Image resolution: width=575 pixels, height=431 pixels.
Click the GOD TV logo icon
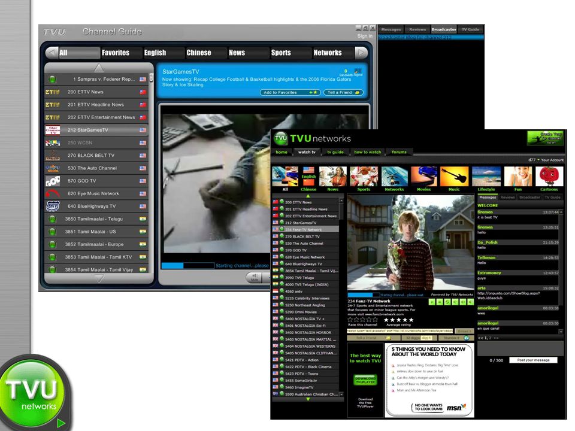(x=53, y=181)
